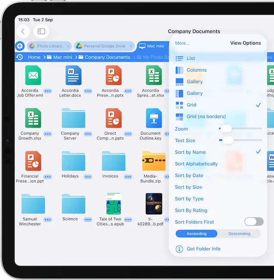Select Descending sort order
Viewport: 274px width, 280px height.
239,234
